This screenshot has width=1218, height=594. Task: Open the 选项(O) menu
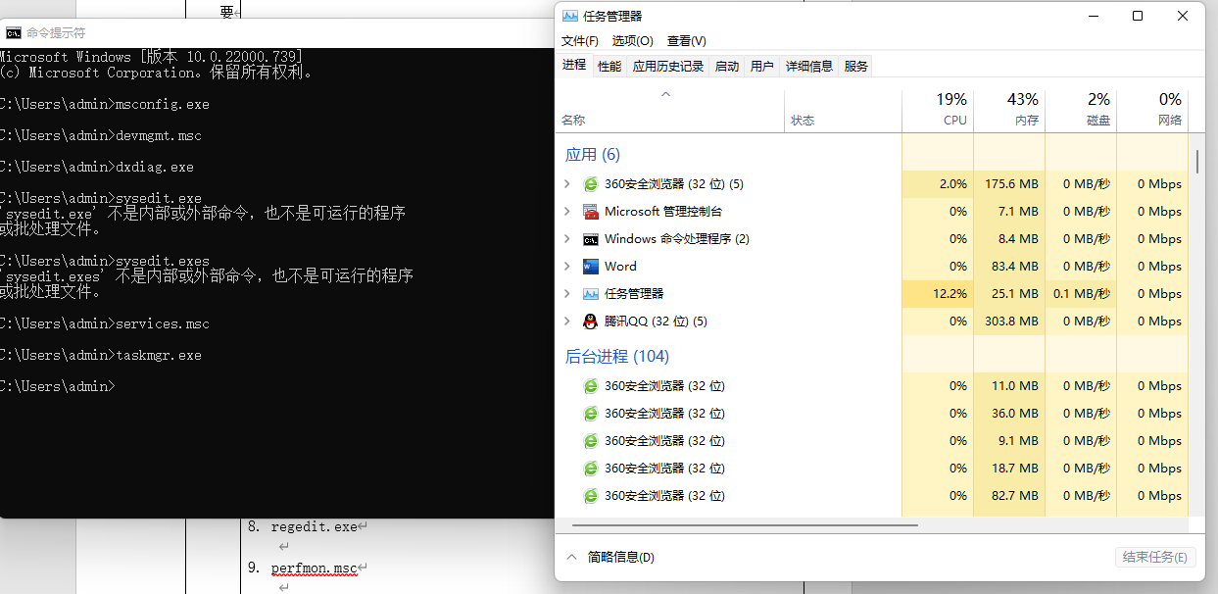coord(633,41)
